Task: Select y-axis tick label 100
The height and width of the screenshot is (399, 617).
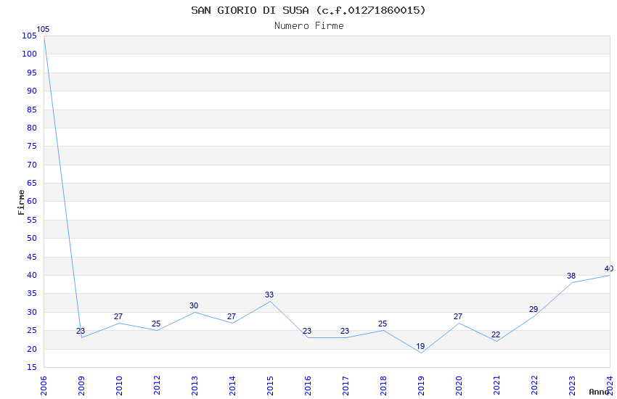Action: point(29,54)
